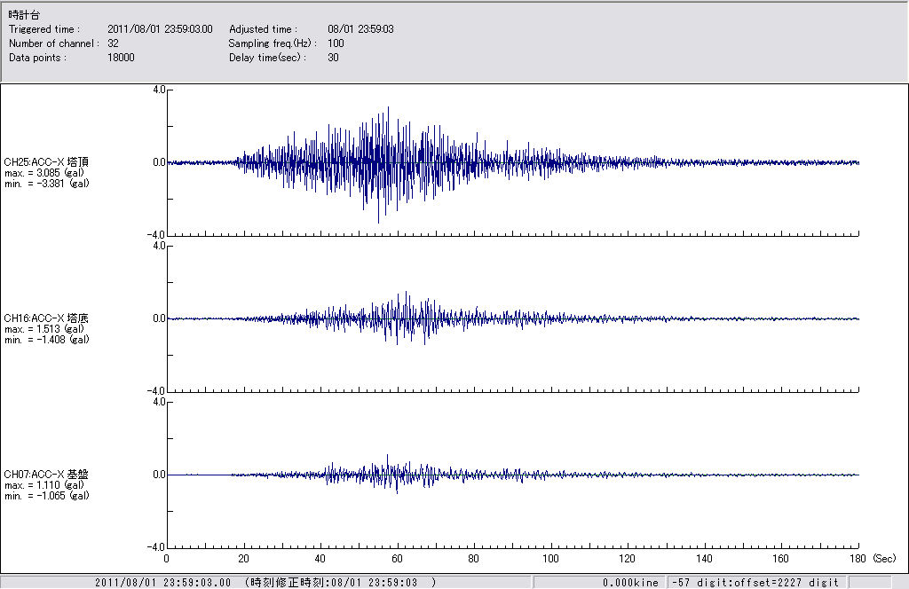The height and width of the screenshot is (589, 909).
Task: Click the 60 second tick on the time axis
Action: [397, 559]
